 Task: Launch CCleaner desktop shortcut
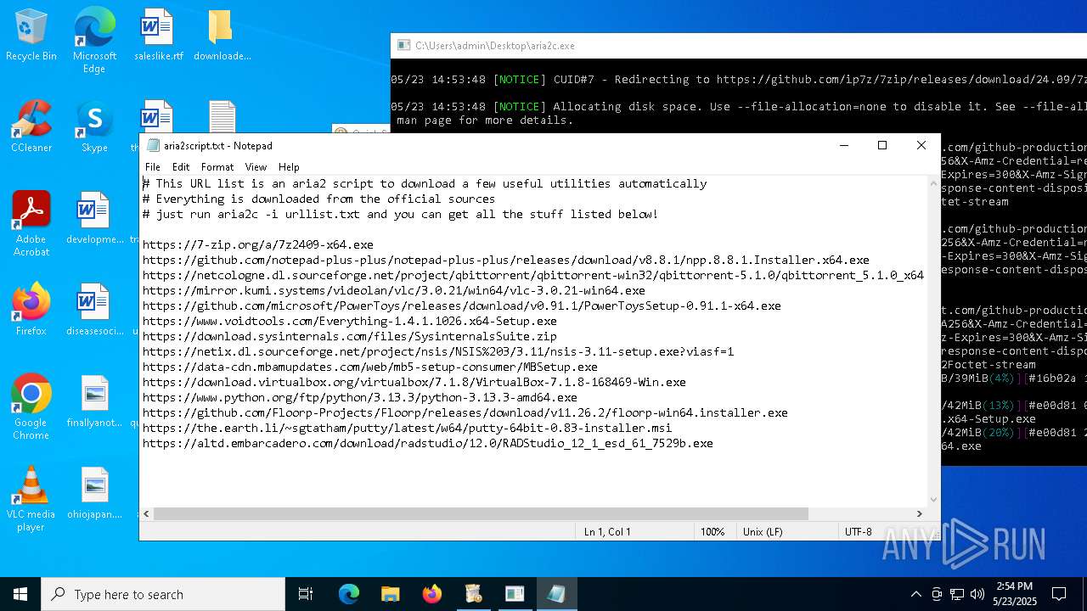click(31, 126)
